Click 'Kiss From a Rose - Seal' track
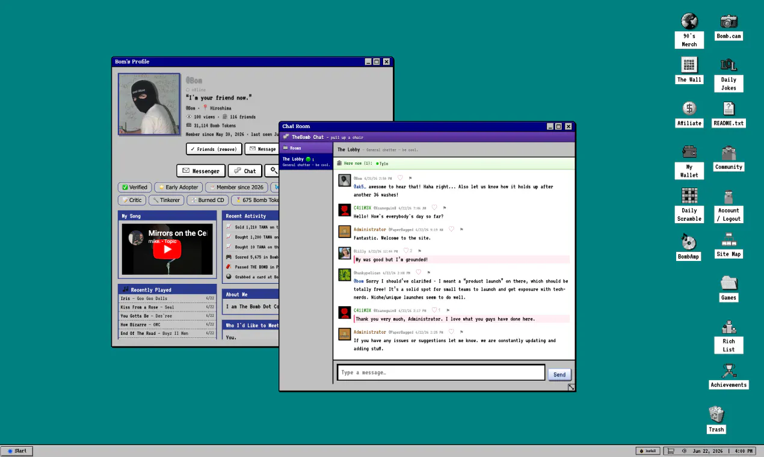The width and height of the screenshot is (764, 457). 167,307
